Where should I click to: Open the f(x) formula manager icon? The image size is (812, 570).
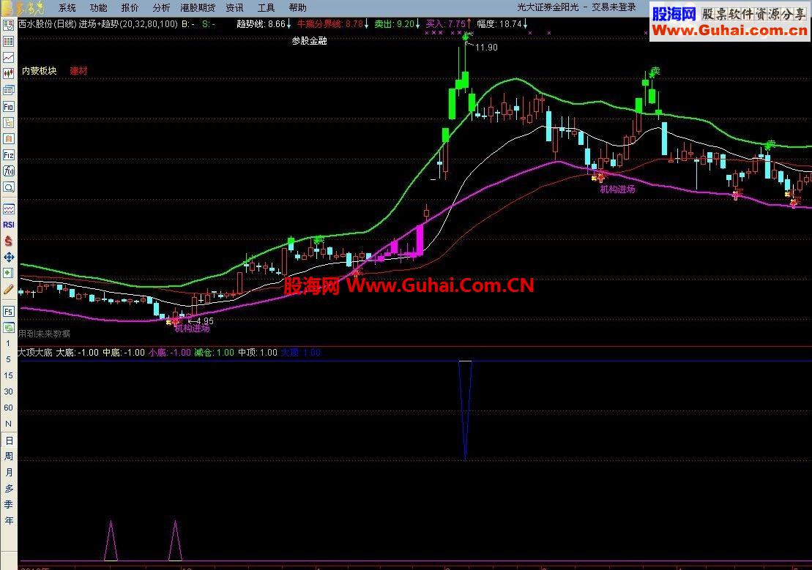[x=8, y=170]
